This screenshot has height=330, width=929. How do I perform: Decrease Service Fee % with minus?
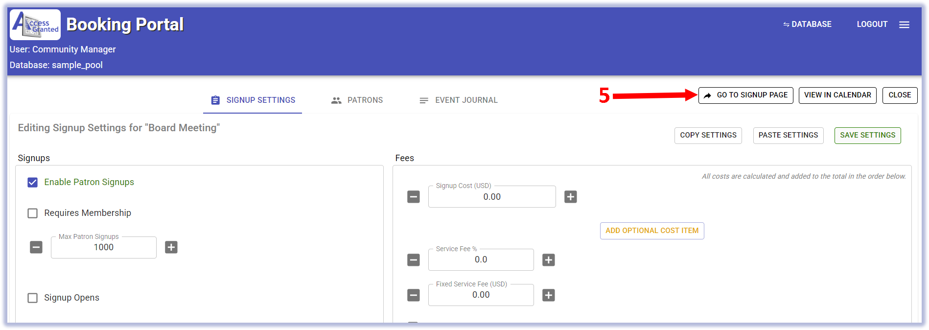pyautogui.click(x=414, y=260)
